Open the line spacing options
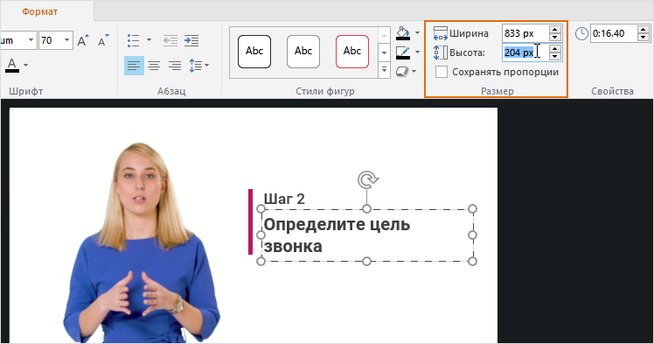 tap(198, 66)
